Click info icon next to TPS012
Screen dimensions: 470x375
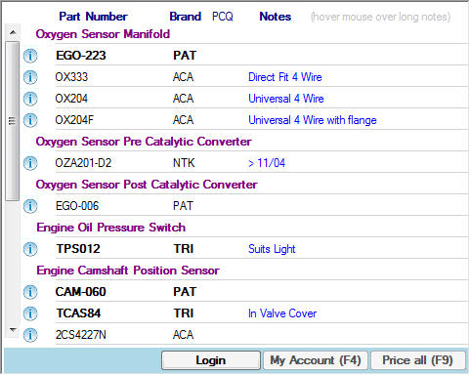point(30,249)
